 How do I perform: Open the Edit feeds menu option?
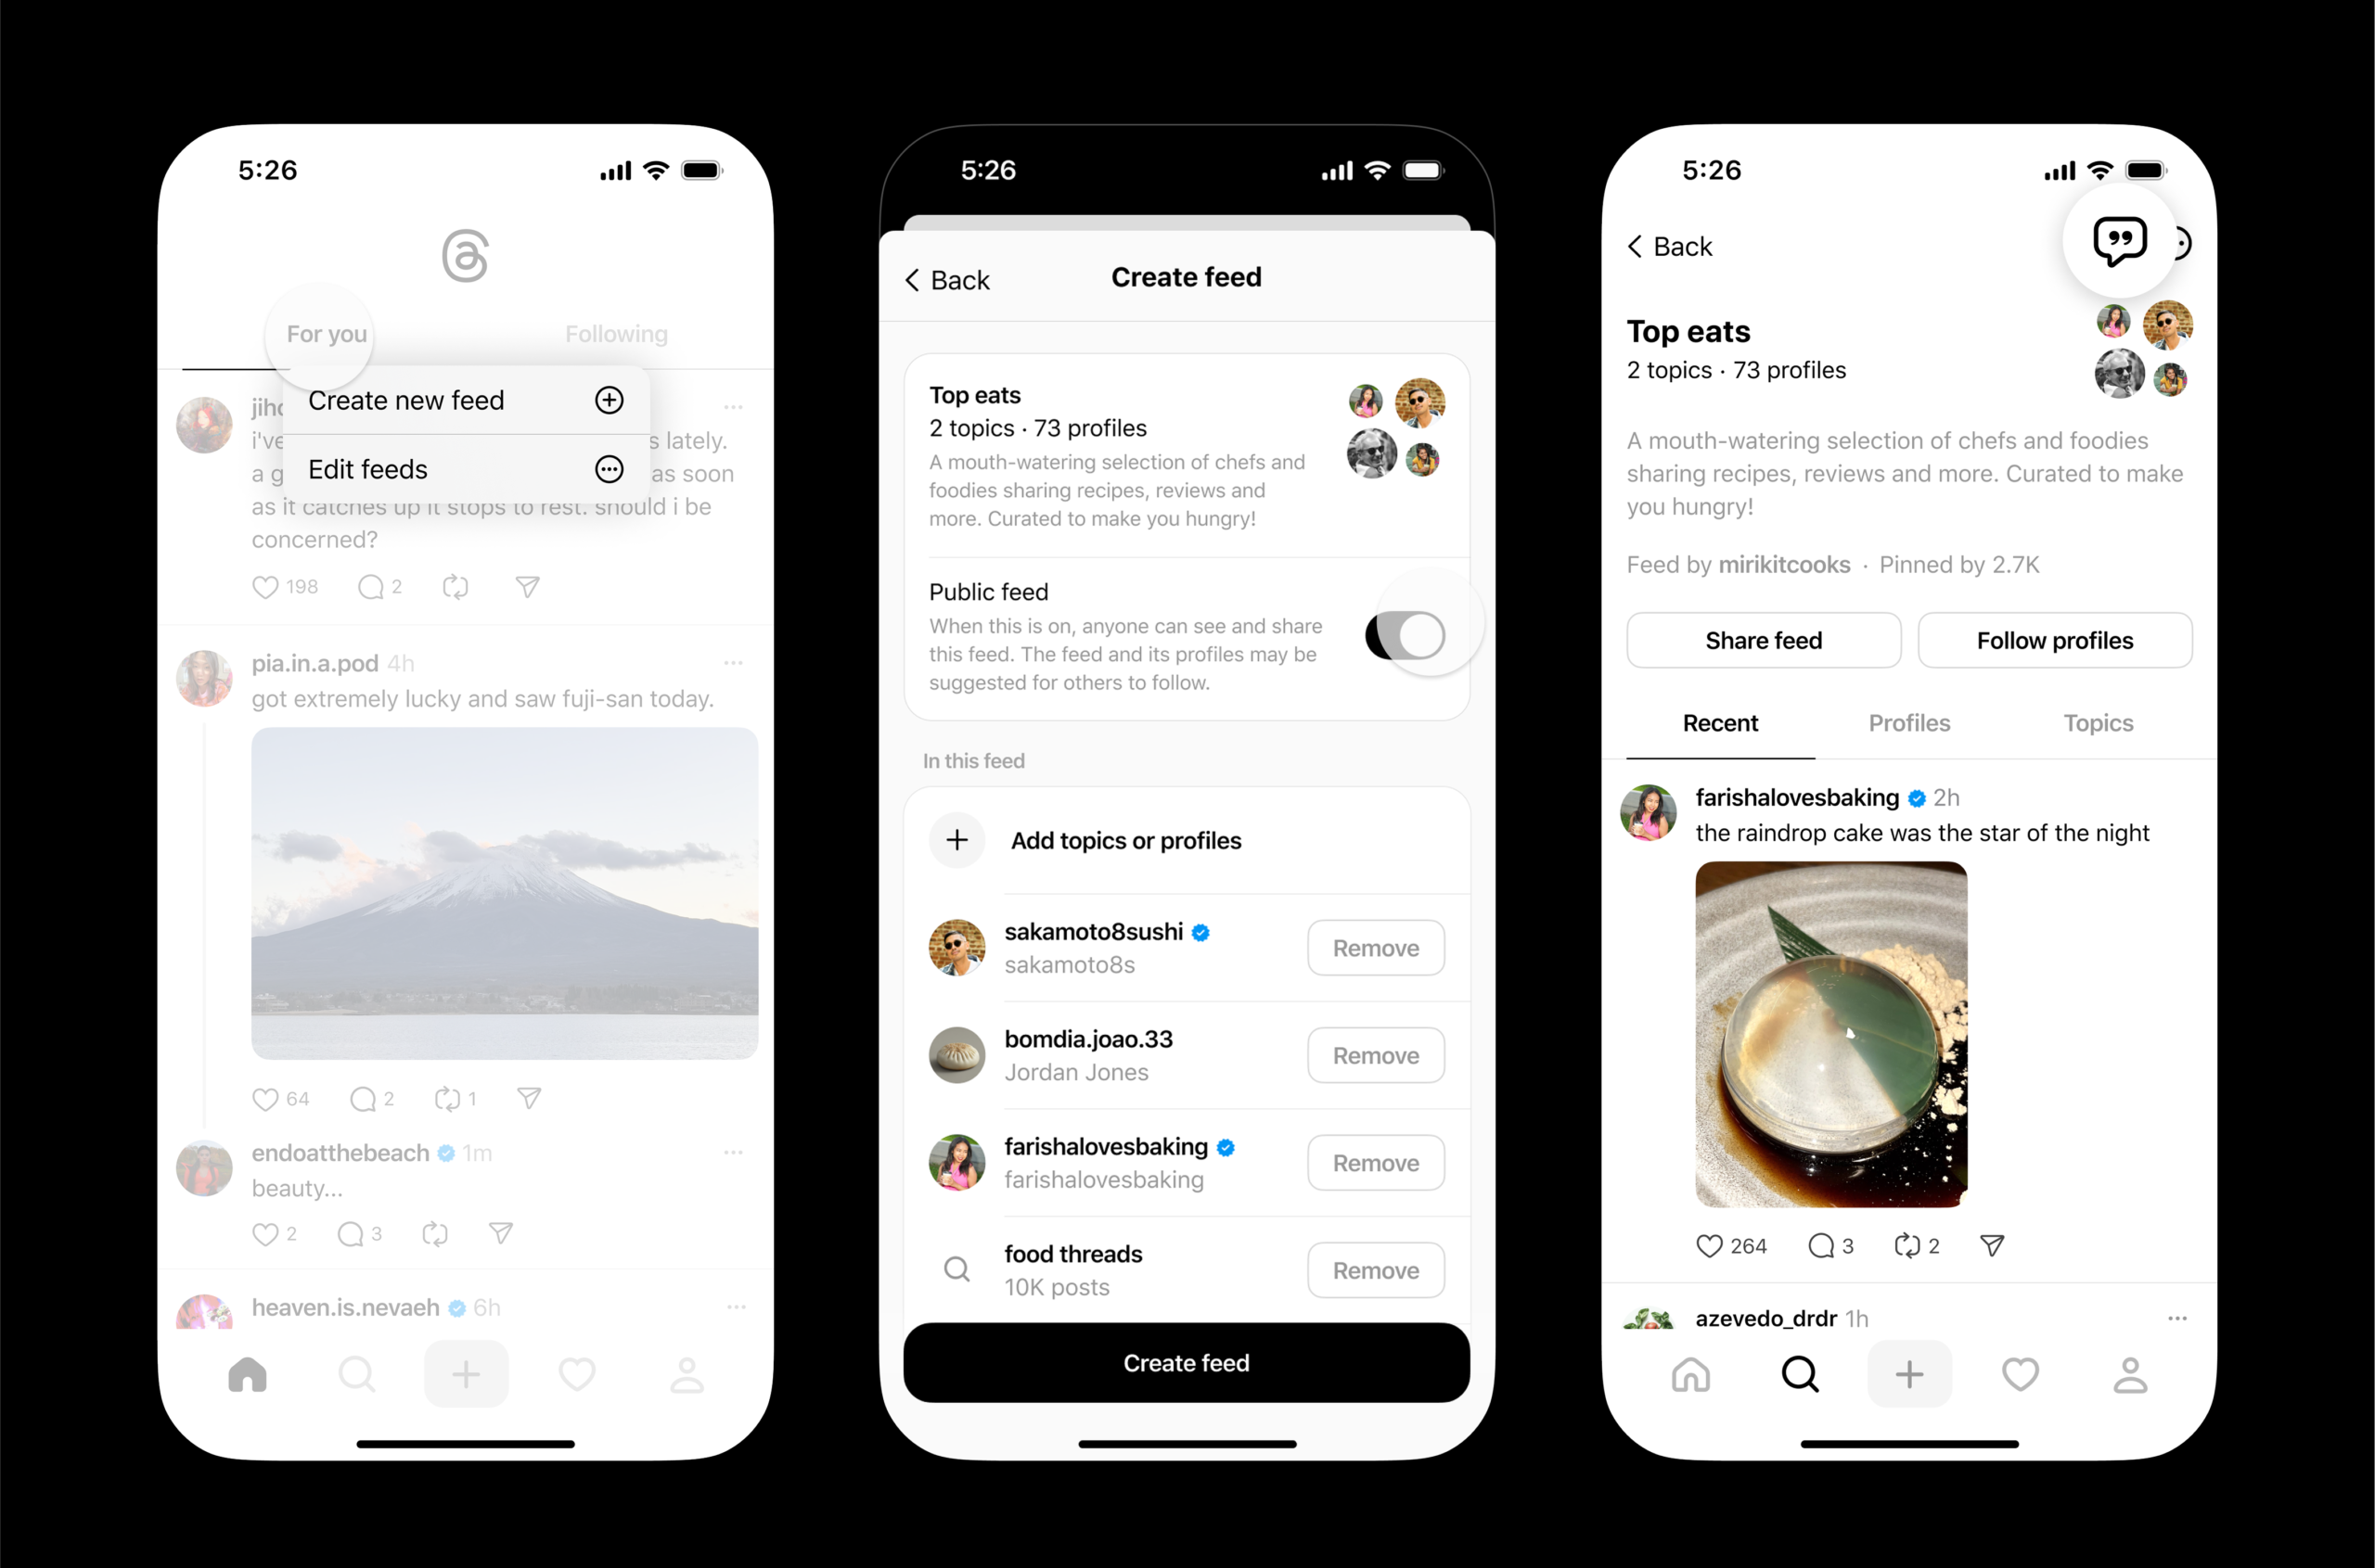click(462, 467)
